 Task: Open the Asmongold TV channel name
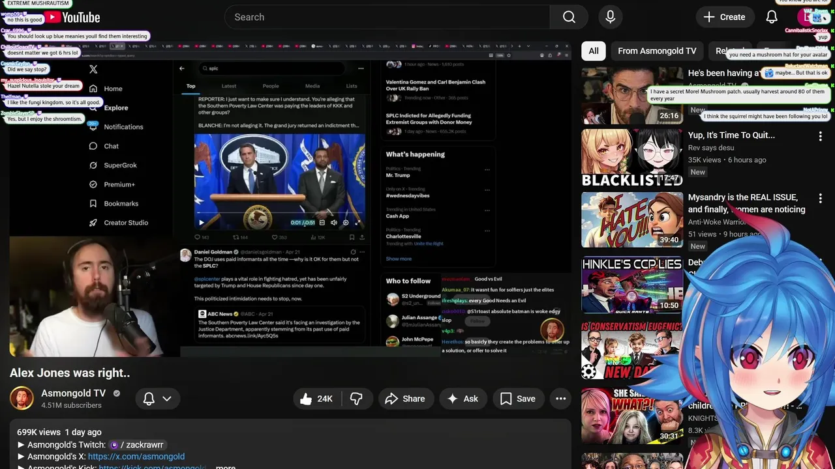(x=74, y=393)
